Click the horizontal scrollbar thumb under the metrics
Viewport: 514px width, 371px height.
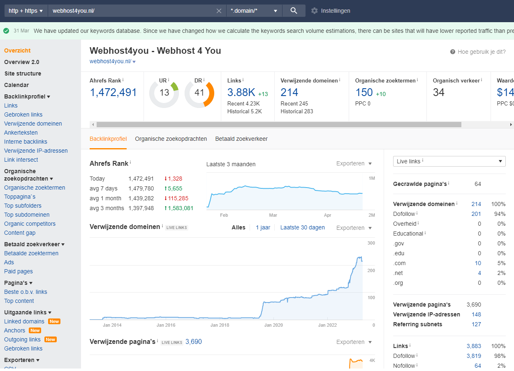tap(279, 124)
